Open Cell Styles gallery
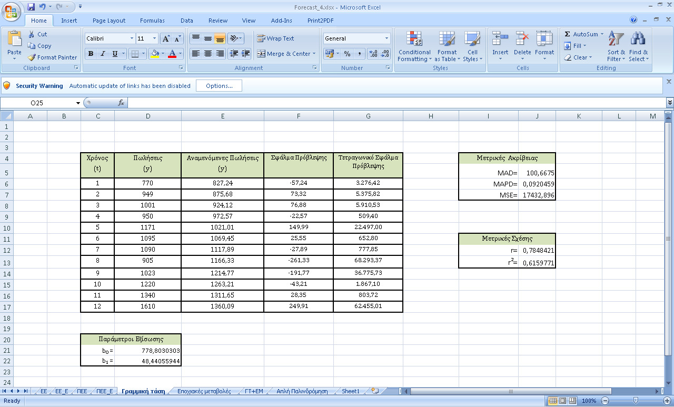 point(472,46)
